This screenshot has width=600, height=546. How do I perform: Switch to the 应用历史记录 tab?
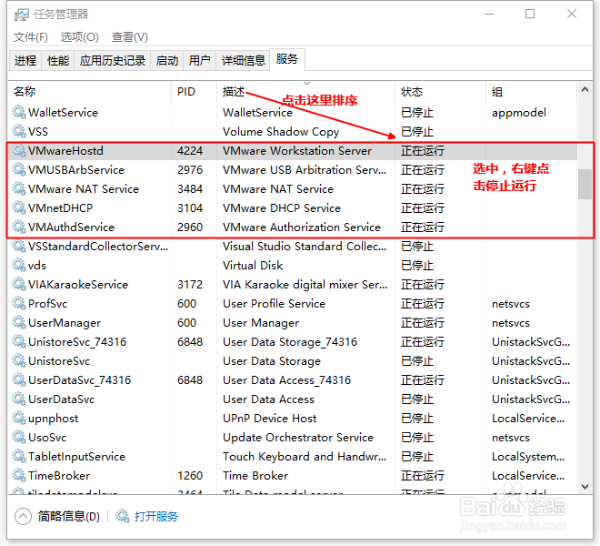tap(113, 61)
